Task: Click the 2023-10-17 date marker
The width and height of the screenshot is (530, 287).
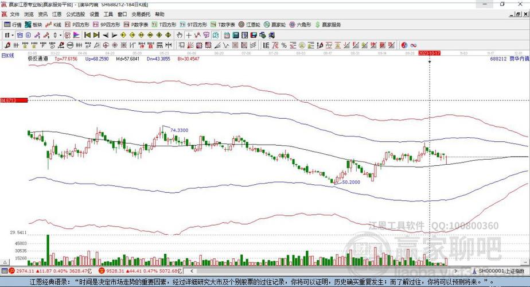Action: 429,53
